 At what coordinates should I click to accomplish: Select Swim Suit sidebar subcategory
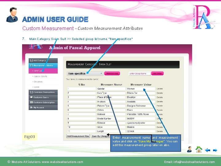tap(43, 71)
